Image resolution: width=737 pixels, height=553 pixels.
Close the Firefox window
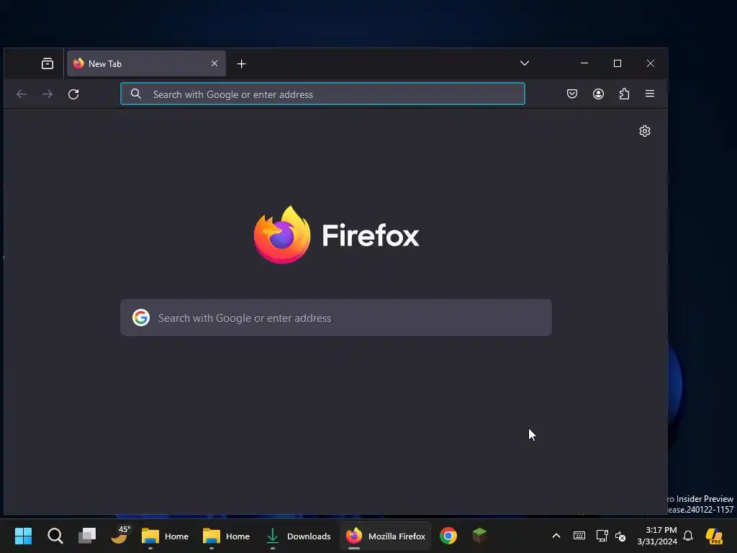pos(651,63)
